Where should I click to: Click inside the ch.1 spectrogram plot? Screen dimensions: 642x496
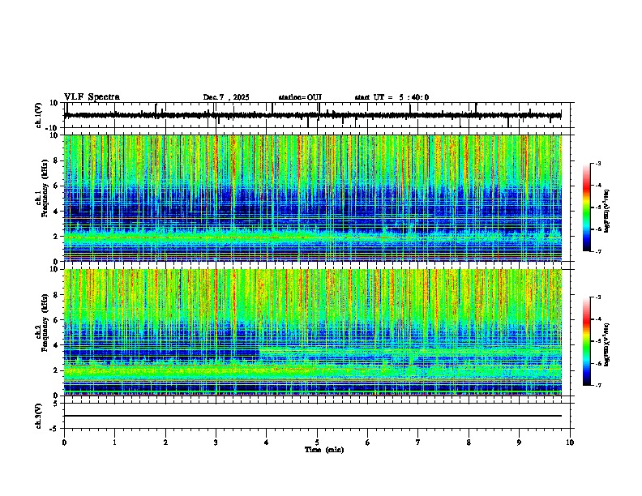click(313, 198)
